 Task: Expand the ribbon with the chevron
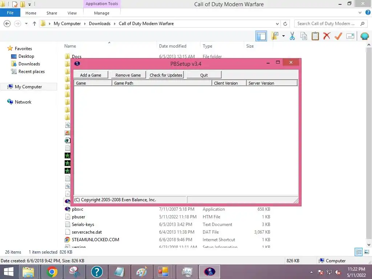coord(360,13)
